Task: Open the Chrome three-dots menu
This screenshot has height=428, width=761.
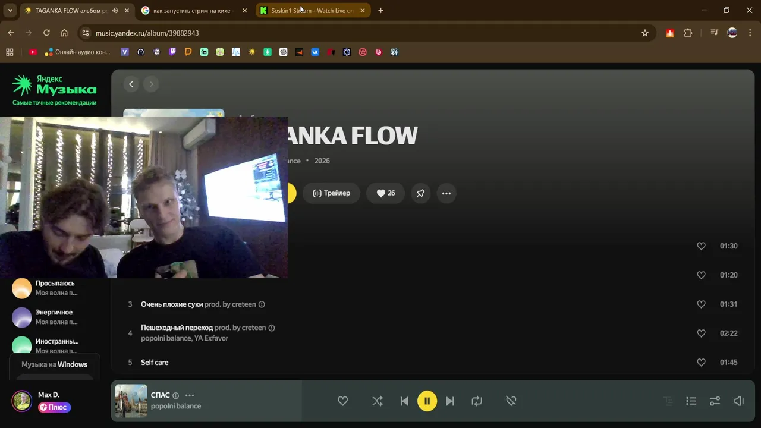Action: click(x=750, y=33)
